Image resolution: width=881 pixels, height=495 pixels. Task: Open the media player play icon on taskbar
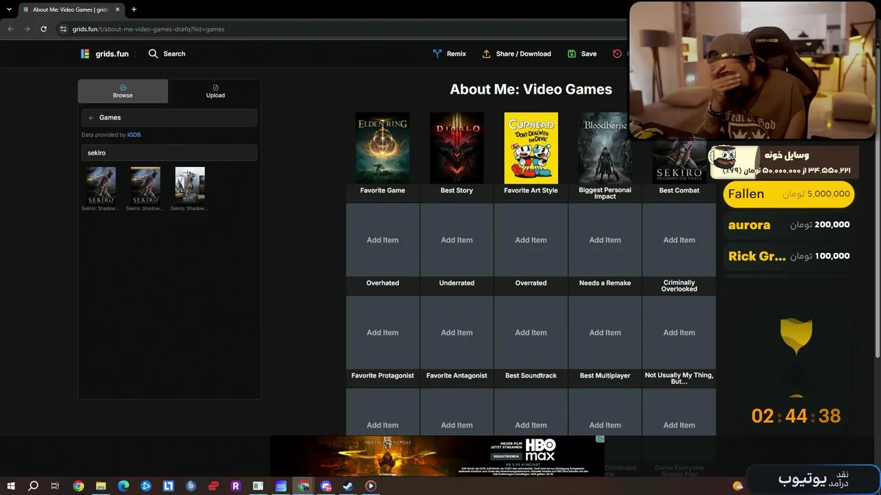click(x=370, y=486)
